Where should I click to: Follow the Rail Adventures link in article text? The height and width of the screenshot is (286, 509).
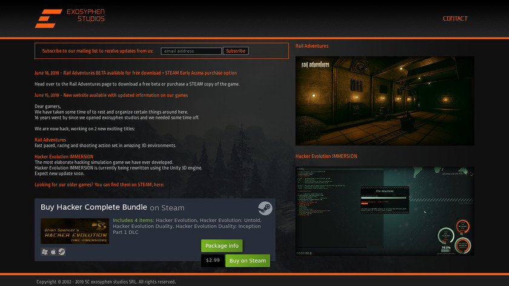50,140
